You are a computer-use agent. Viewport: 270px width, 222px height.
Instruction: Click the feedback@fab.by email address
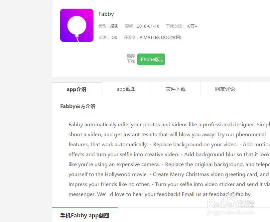(230, 194)
